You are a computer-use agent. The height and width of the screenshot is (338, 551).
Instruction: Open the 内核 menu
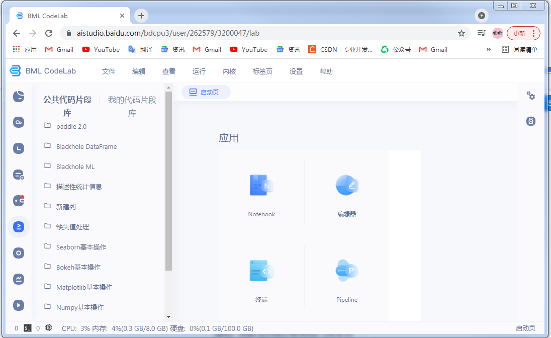click(x=229, y=71)
